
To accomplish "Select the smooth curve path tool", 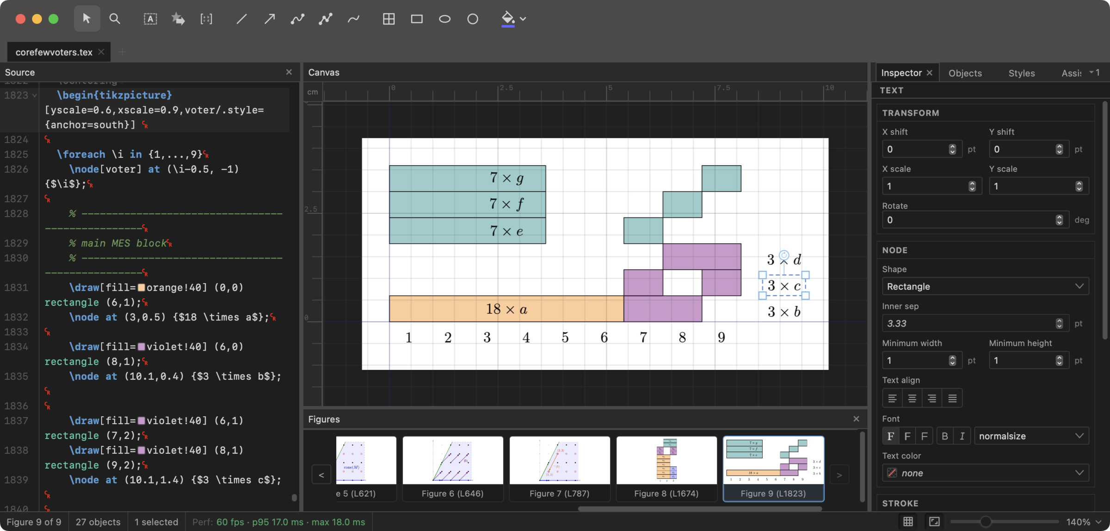I will (x=297, y=19).
